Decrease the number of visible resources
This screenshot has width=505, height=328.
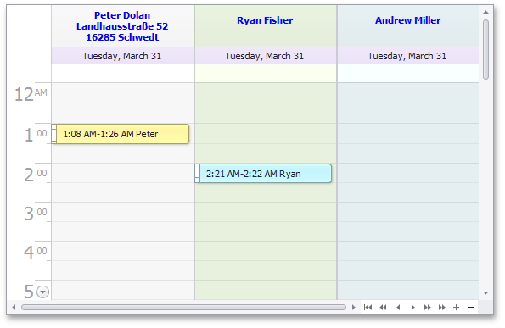(470, 308)
